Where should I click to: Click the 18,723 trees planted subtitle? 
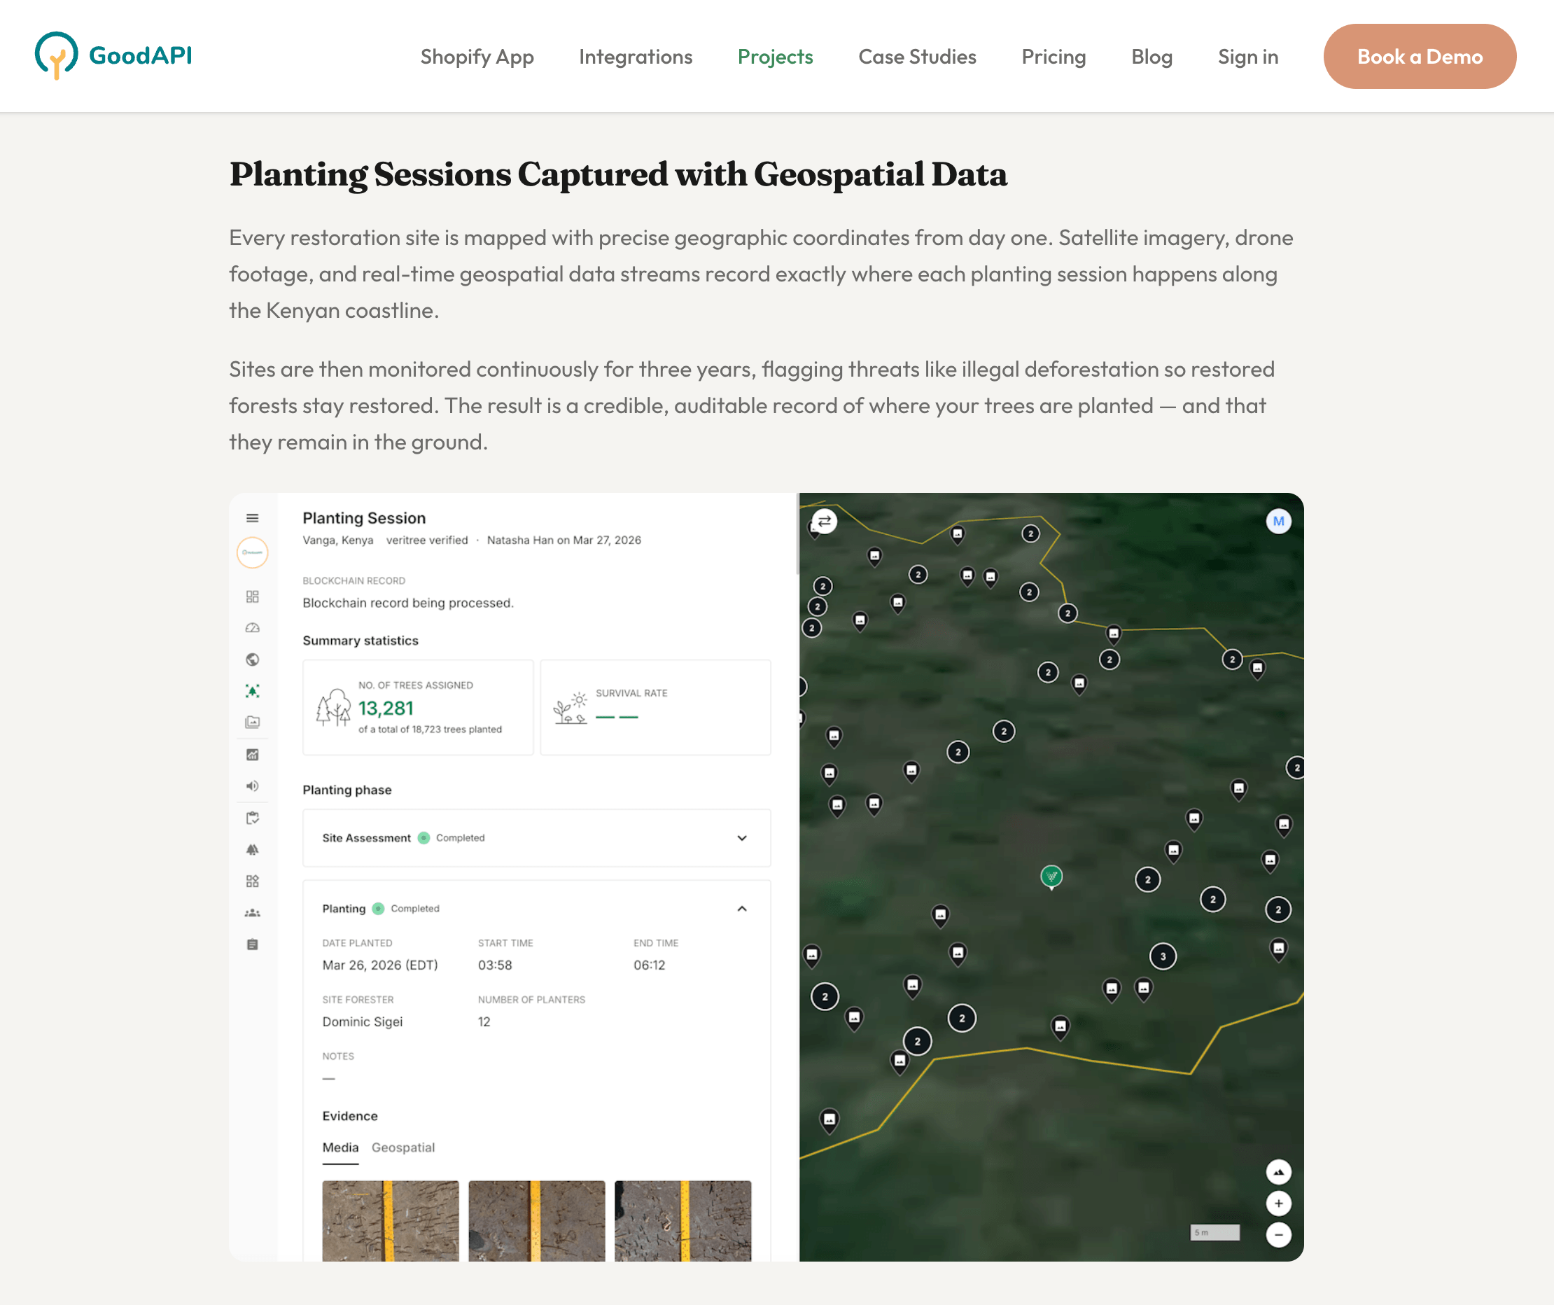click(x=430, y=730)
